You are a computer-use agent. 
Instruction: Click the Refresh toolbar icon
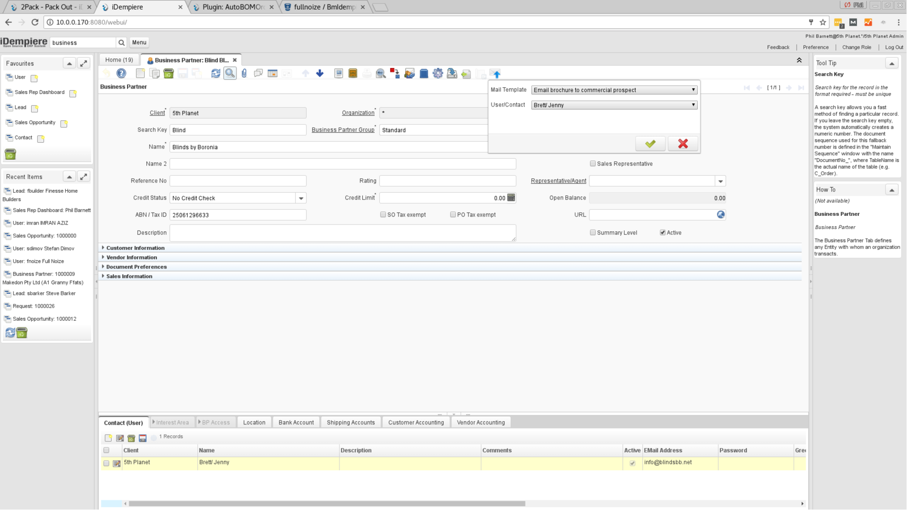(215, 73)
